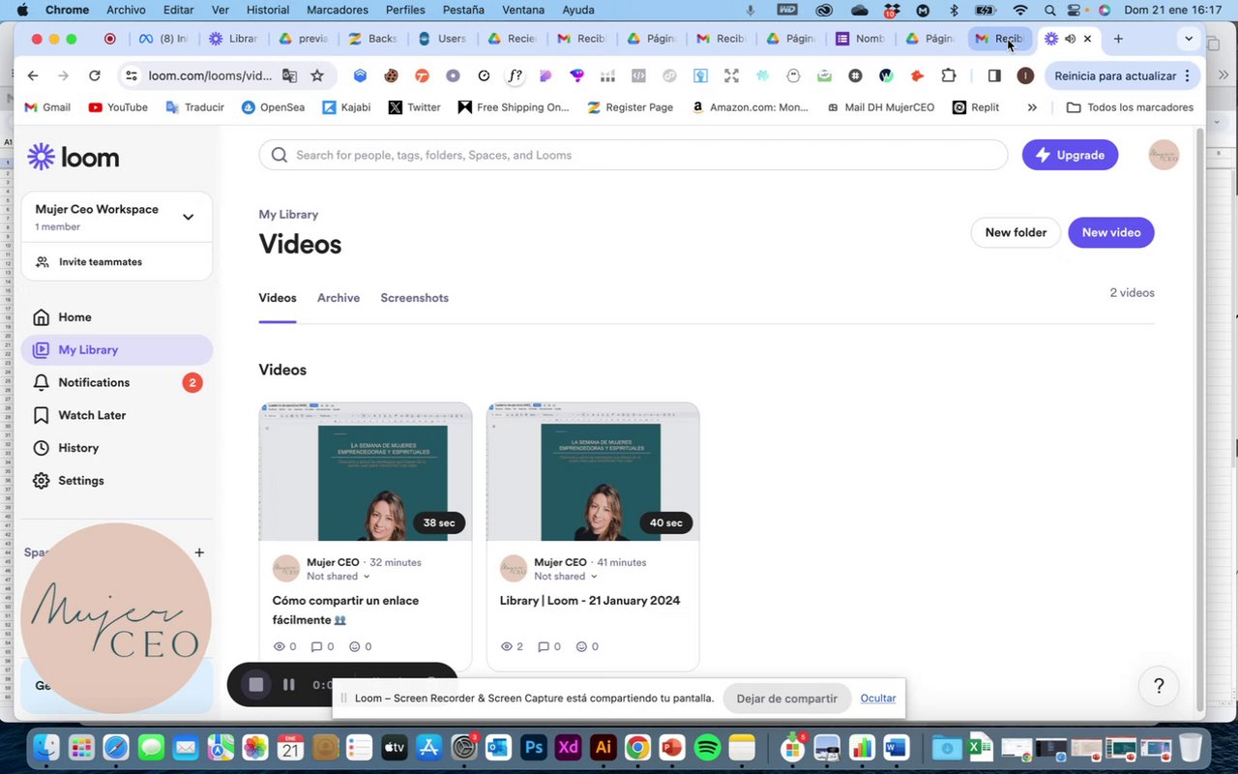Reload the Loom page
This screenshot has height=774, width=1238.
[x=94, y=75]
